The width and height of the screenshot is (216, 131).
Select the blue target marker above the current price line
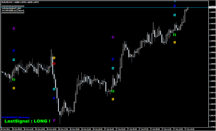coord(175,6)
